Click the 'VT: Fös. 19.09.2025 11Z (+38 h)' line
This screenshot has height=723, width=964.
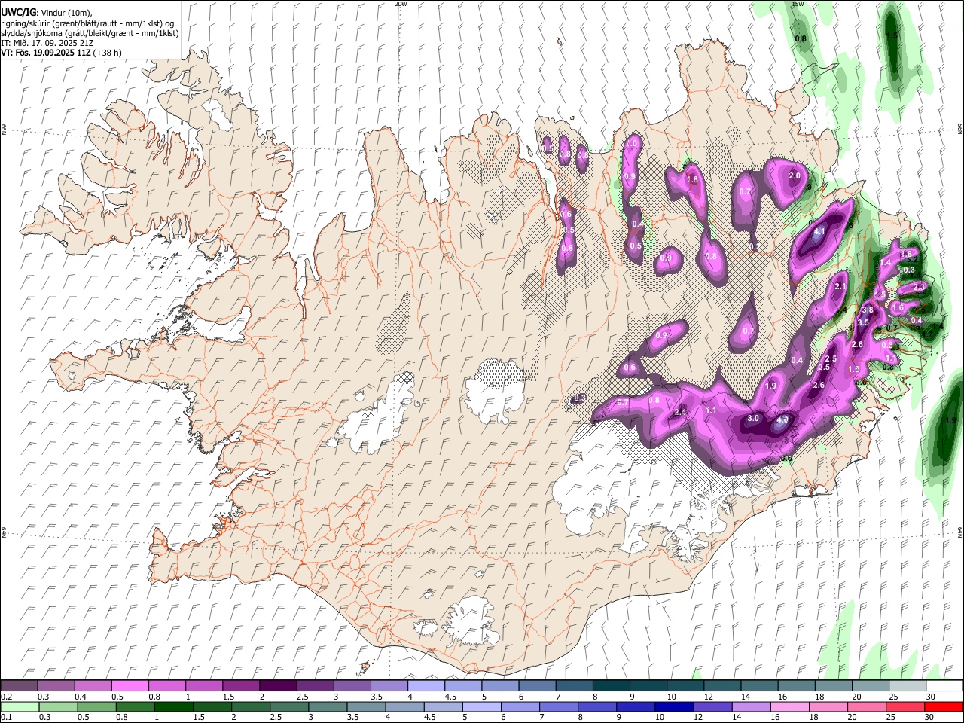[x=61, y=53]
